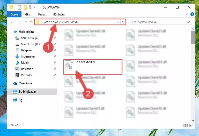
Task: Open the Dosya menu tab
Action: tap(14, 14)
